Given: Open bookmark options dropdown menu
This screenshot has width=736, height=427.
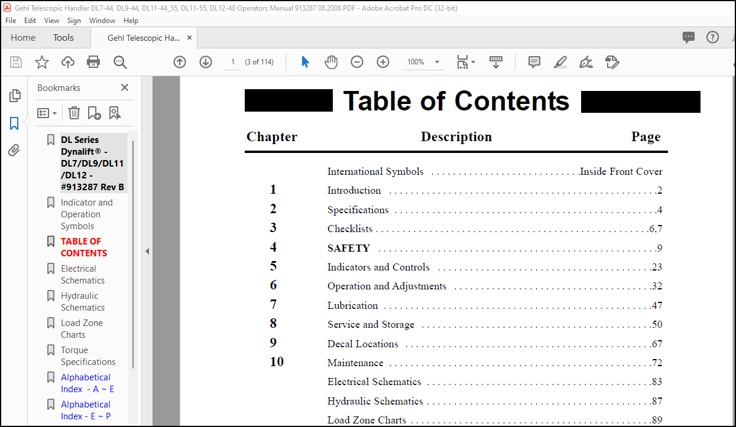Looking at the screenshot, I should coord(47,113).
